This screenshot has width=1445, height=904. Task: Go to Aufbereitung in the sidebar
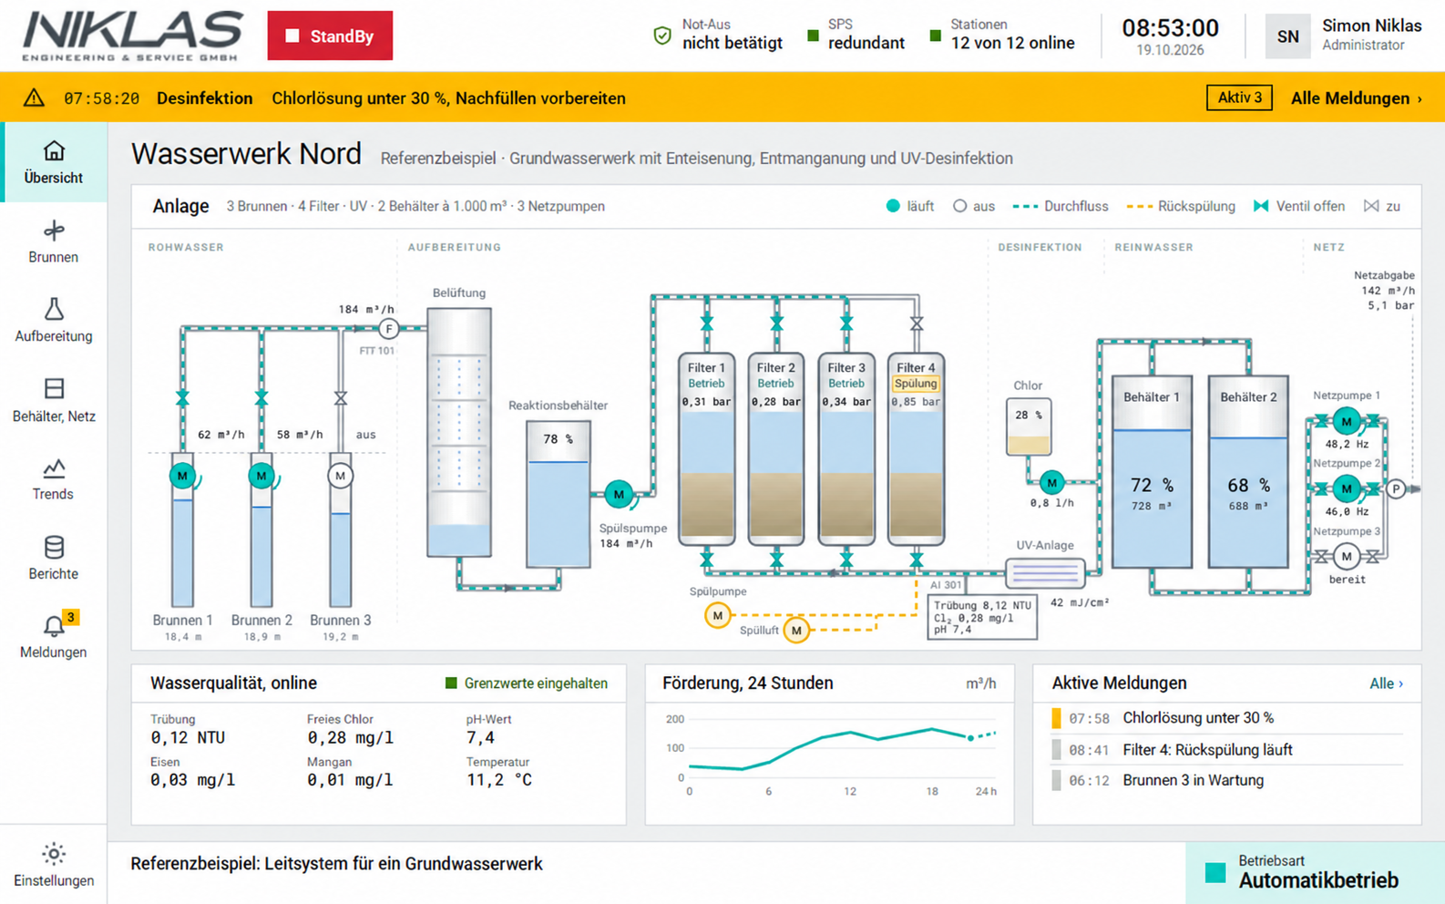tap(53, 321)
